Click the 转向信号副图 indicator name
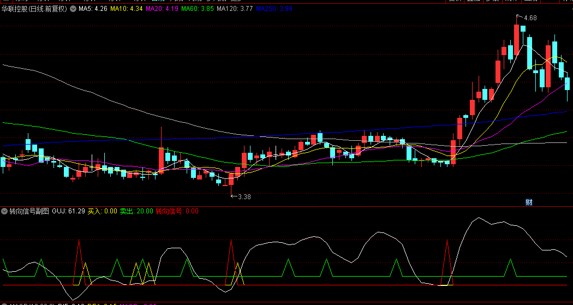Viewport: 573px width, 305px height. [29, 211]
